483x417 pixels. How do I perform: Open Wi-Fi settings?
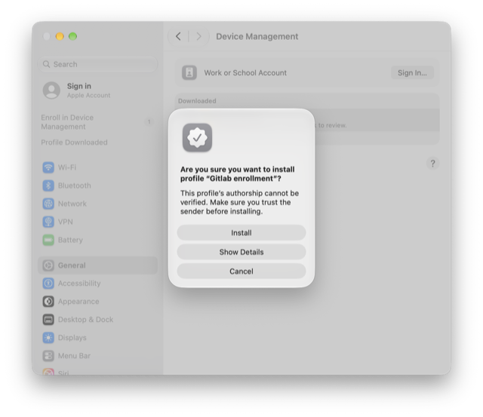tap(67, 167)
